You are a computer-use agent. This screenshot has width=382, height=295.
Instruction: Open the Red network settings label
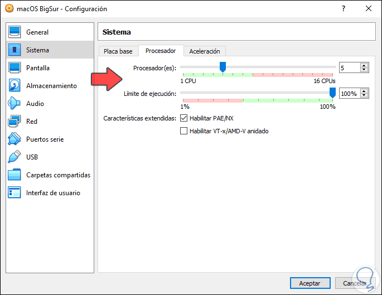click(32, 122)
